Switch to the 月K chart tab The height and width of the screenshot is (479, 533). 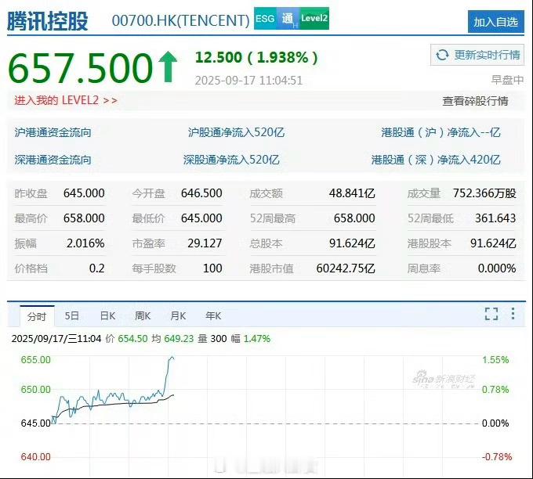178,316
